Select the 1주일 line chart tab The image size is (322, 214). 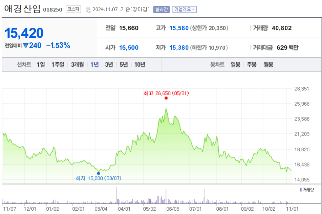point(58,65)
